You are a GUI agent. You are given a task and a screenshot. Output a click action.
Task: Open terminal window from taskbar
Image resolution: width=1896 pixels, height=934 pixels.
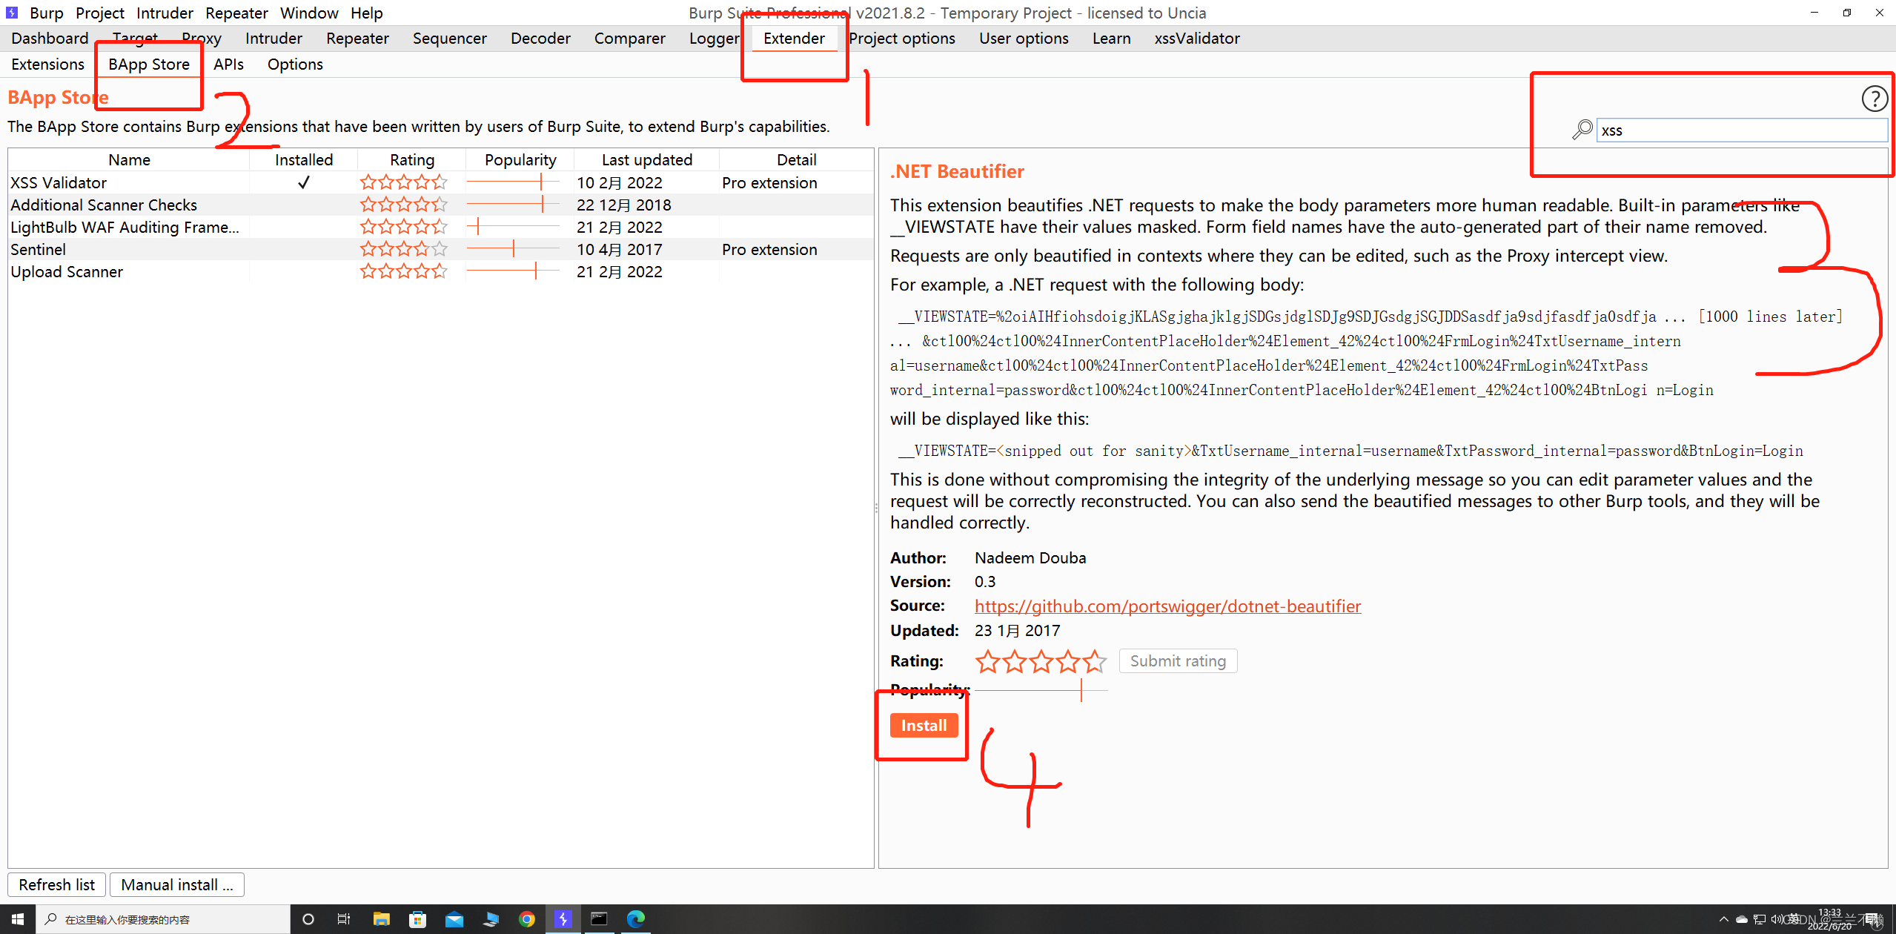point(599,919)
